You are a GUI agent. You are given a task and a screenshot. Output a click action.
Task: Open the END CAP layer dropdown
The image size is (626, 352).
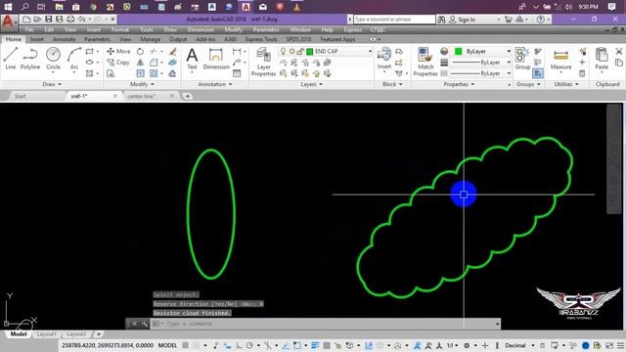coord(370,51)
